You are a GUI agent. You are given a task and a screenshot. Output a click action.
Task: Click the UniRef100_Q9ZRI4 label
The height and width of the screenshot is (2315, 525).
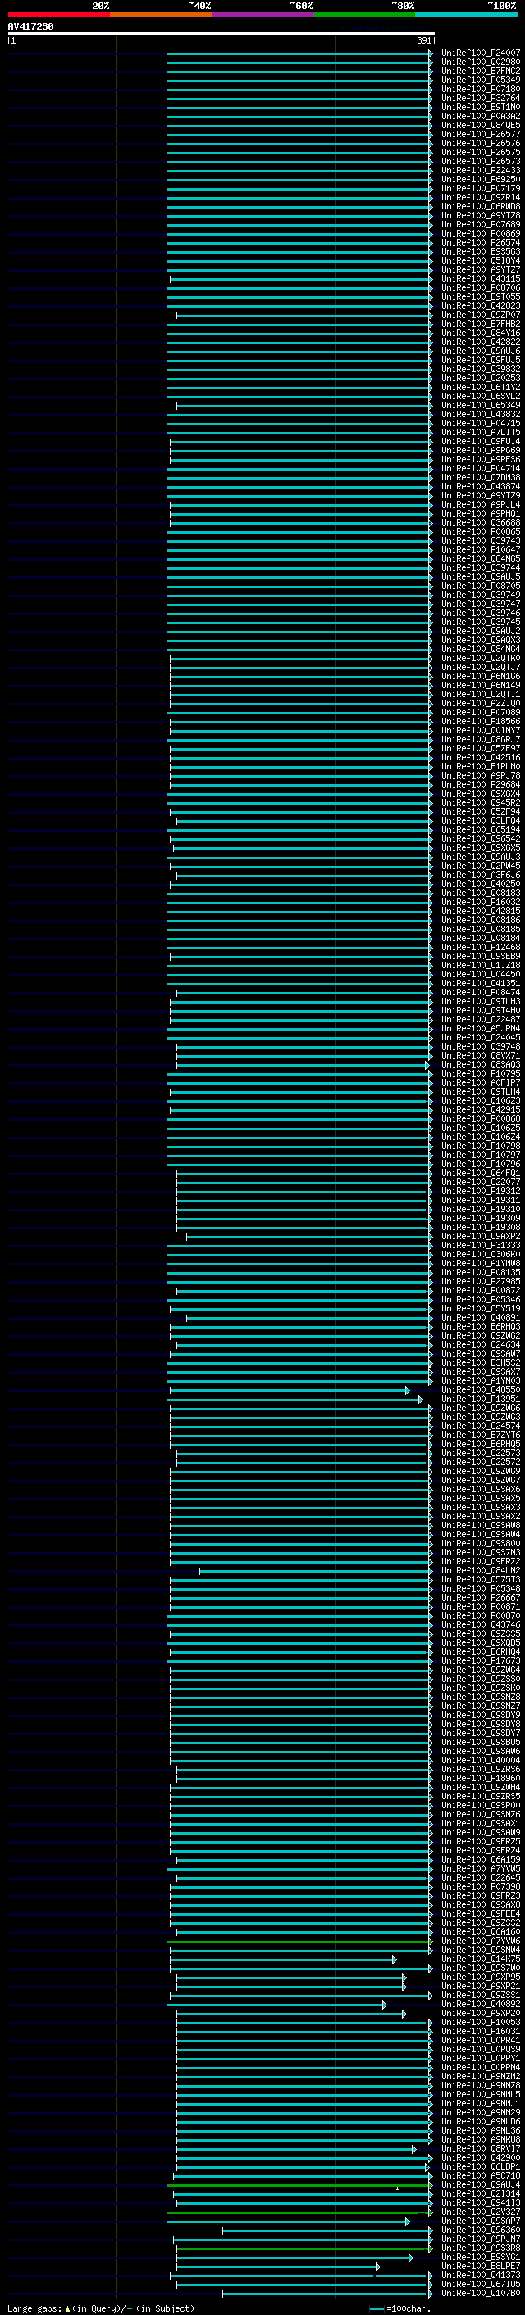[481, 198]
